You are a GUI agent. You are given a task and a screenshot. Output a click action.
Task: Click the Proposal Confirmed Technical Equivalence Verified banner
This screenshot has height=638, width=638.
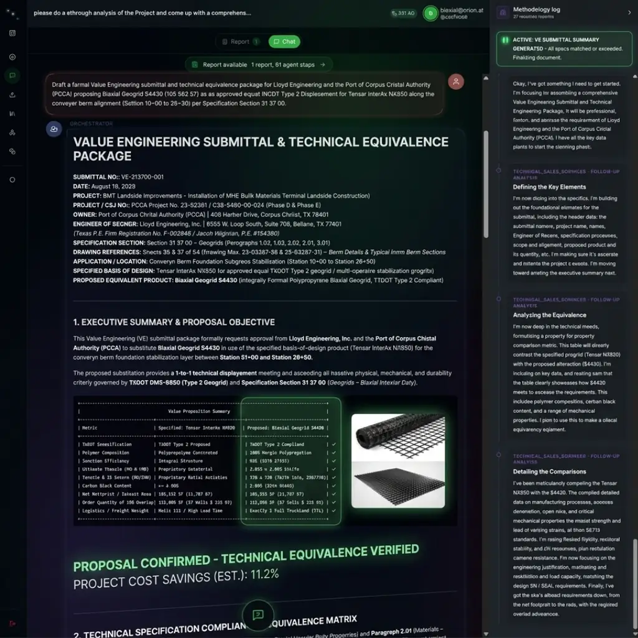point(246,558)
